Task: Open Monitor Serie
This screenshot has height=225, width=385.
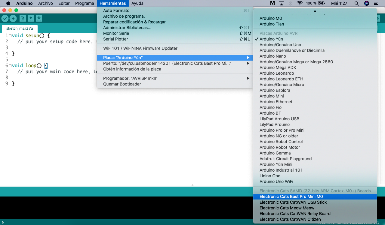Action: coord(175,33)
